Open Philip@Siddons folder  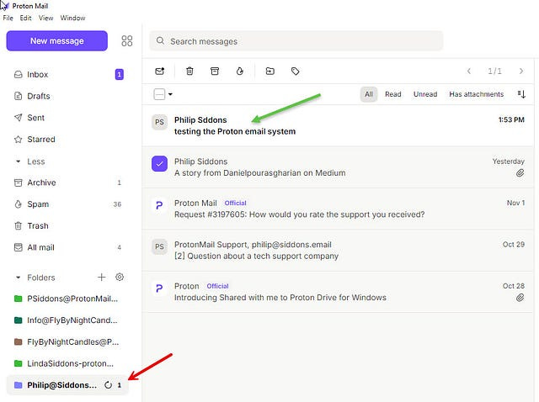click(x=67, y=385)
